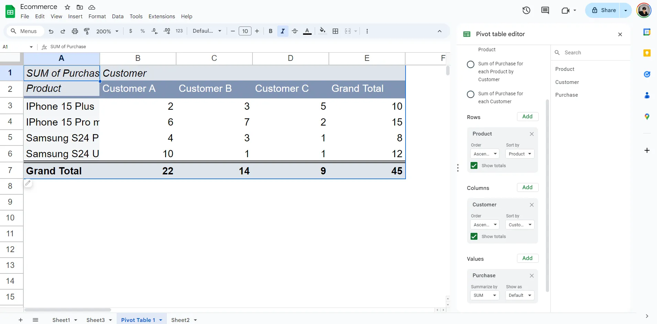Screen dimensions: 657x324
Task: Open the fill color picker
Action: 322,31
